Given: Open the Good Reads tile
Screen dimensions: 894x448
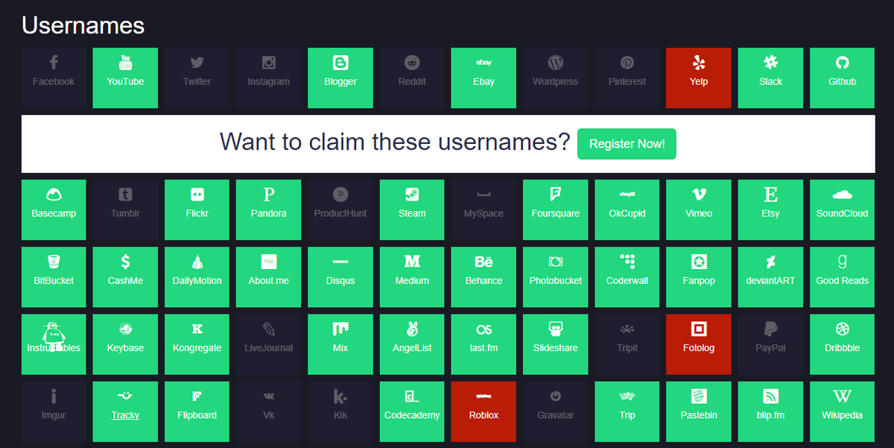Looking at the screenshot, I should click(842, 277).
